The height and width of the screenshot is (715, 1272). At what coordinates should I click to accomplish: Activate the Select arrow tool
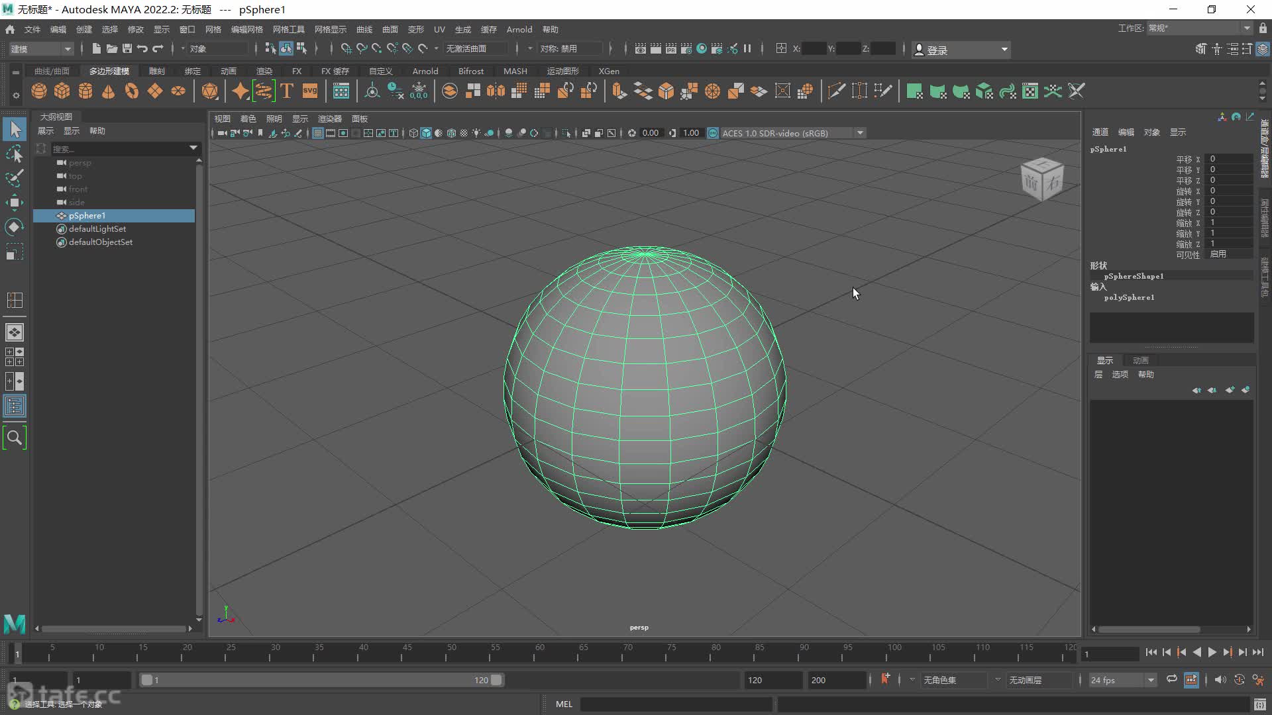(15, 129)
